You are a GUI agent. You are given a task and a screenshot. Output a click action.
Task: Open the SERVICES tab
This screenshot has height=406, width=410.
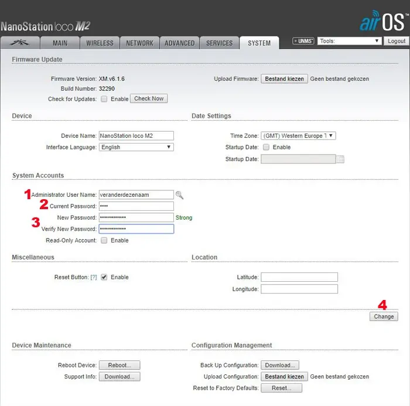(x=220, y=43)
